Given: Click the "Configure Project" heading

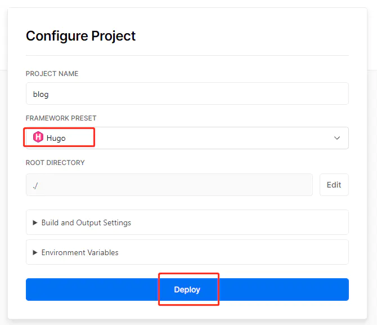Looking at the screenshot, I should [x=81, y=36].
